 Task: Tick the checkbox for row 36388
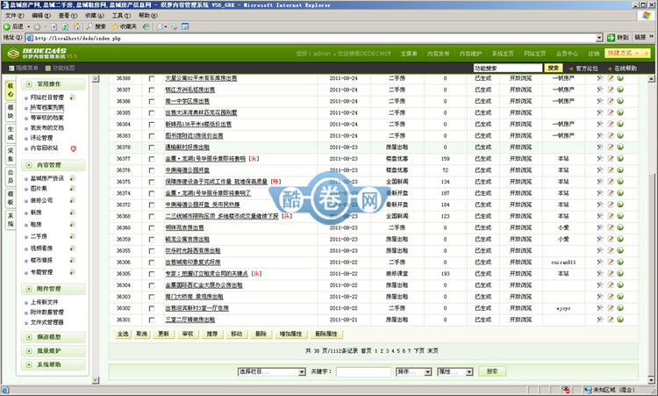point(152,78)
